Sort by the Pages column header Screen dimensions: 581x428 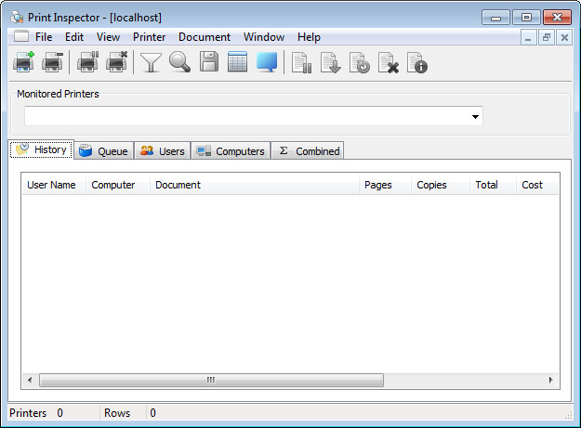click(x=385, y=185)
